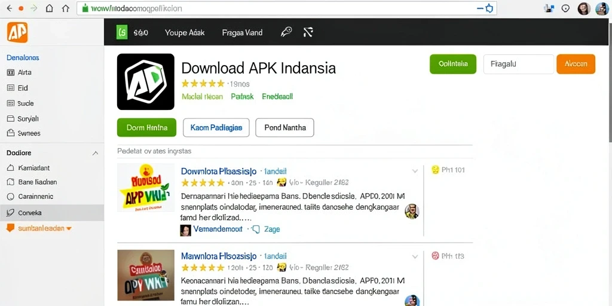The width and height of the screenshot is (612, 306).
Task: Collapse the Dodiore sidebar section
Action: click(x=95, y=154)
